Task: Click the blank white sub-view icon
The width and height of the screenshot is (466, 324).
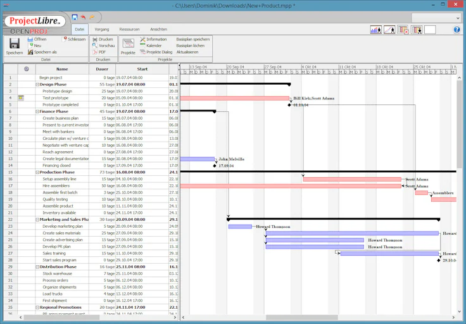Action: [430, 30]
